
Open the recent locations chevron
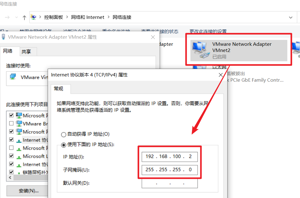[x=16, y=17]
